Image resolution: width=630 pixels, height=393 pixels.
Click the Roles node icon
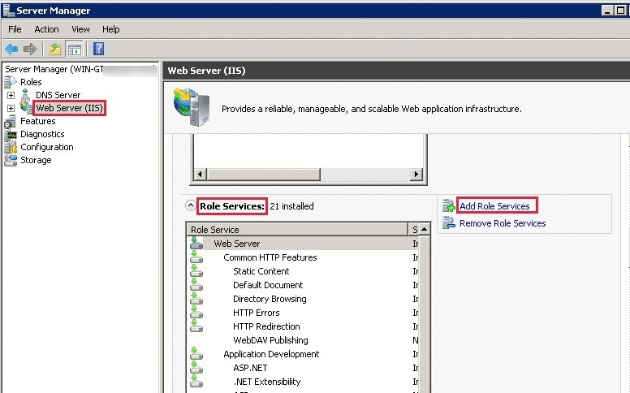pos(10,81)
